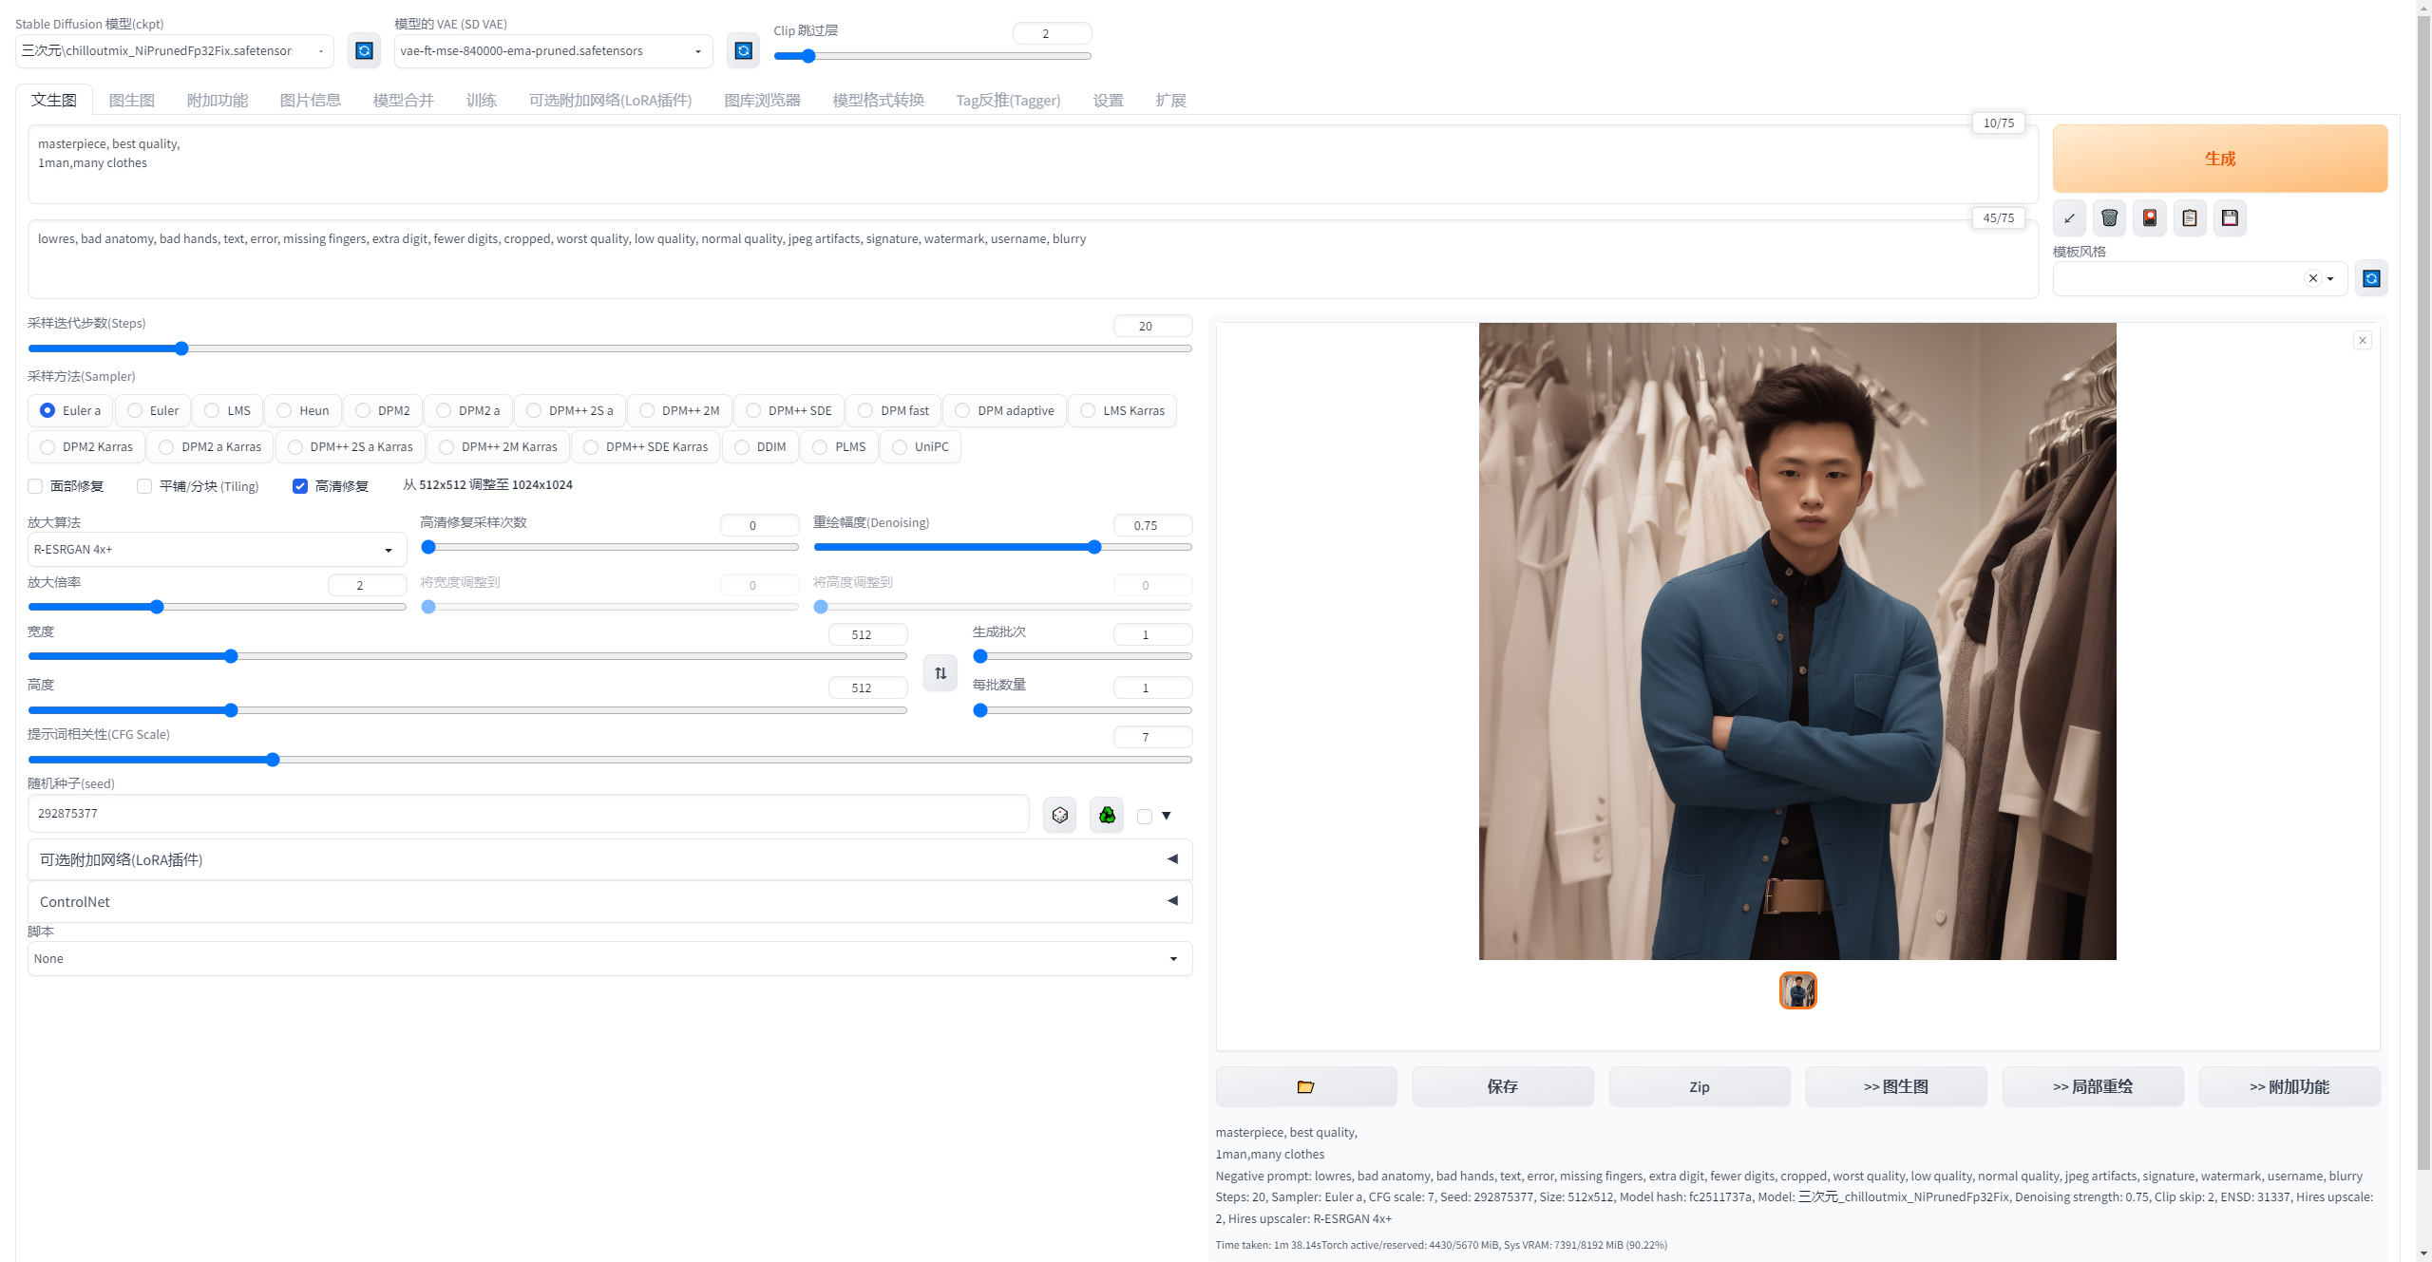Click the dice icon for random seed

pyautogui.click(x=1059, y=815)
